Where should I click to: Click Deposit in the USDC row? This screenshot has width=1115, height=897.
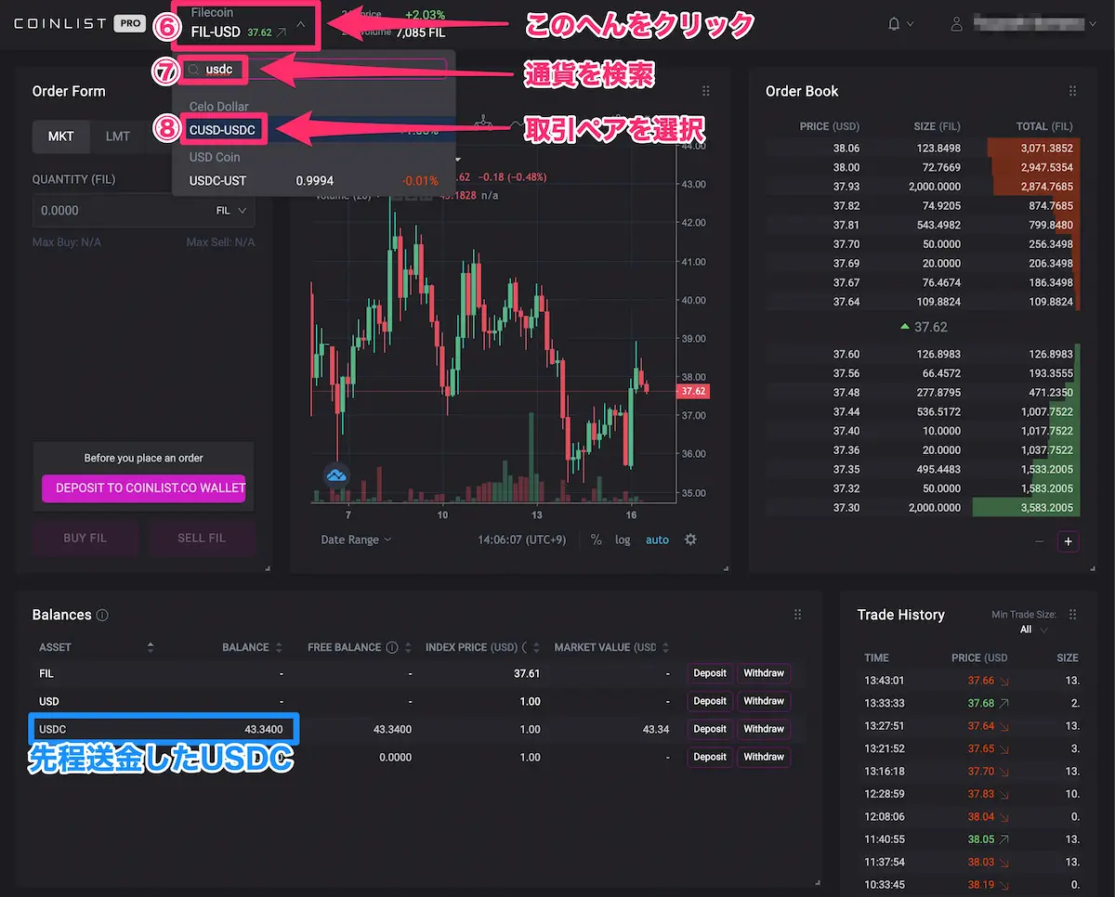pos(710,729)
